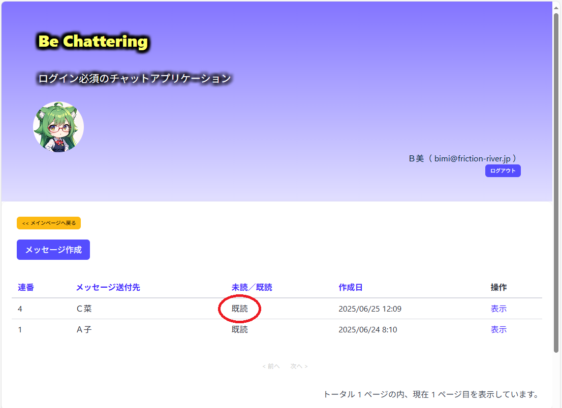Click the disabled 次へ pagination link
562x408 pixels.
coord(299,366)
